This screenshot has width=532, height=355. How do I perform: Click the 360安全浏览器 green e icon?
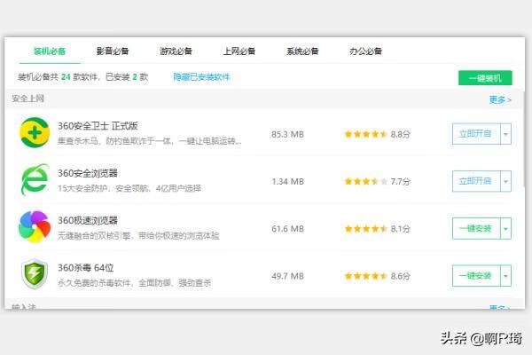pyautogui.click(x=35, y=181)
